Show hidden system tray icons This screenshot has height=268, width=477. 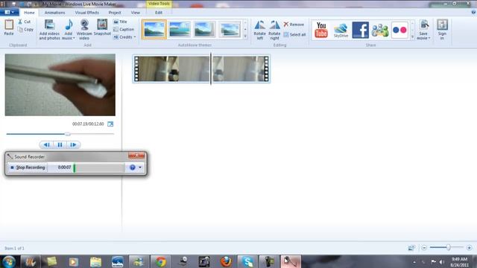[x=414, y=261]
